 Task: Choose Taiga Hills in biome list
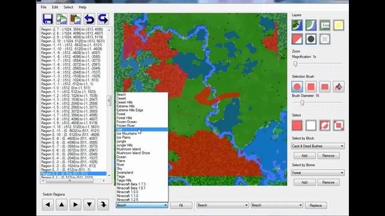click(142, 180)
